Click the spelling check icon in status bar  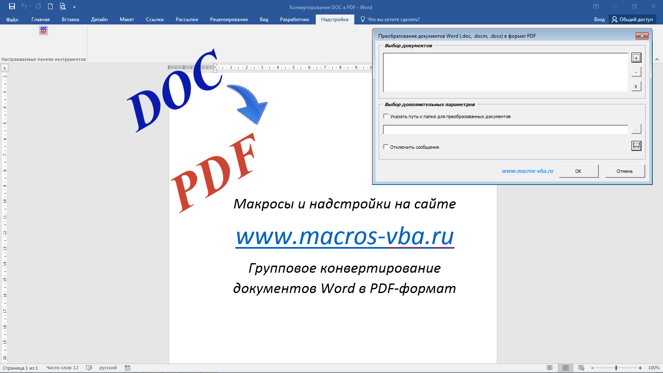click(x=89, y=367)
